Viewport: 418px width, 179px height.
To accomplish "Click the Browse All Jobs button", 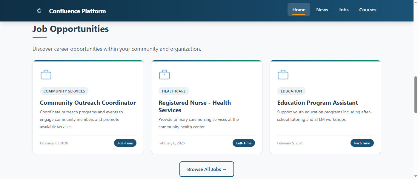I will (x=207, y=169).
